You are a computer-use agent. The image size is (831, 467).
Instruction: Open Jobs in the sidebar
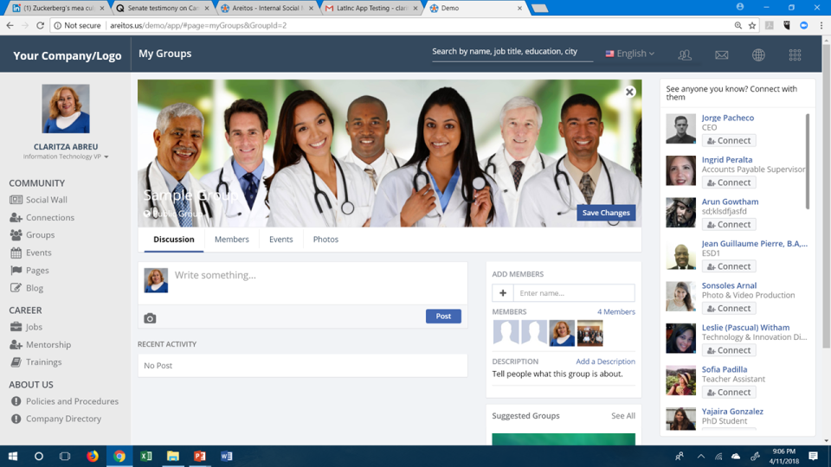click(x=26, y=327)
